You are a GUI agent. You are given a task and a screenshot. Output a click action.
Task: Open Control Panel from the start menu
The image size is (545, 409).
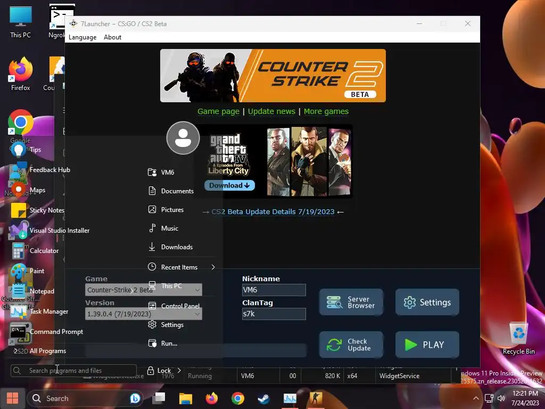(x=181, y=306)
